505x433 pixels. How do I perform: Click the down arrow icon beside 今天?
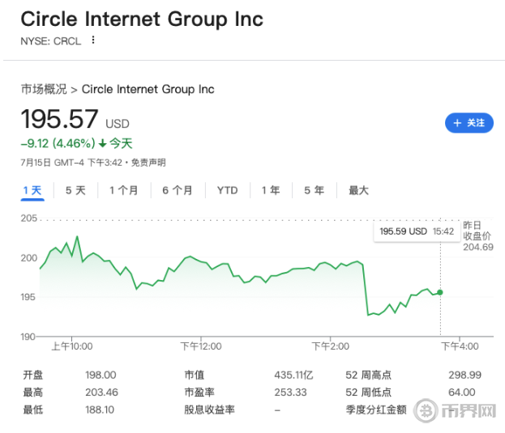[102, 143]
